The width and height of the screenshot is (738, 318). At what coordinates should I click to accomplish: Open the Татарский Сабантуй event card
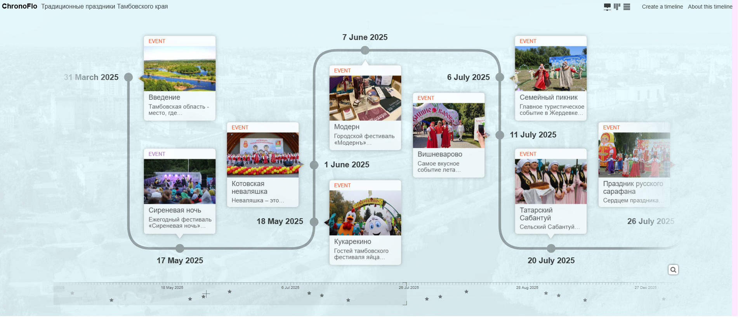click(x=550, y=214)
